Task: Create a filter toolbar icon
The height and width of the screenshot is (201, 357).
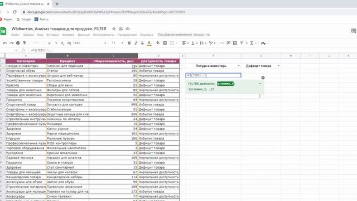Action: pyautogui.click(x=242, y=43)
